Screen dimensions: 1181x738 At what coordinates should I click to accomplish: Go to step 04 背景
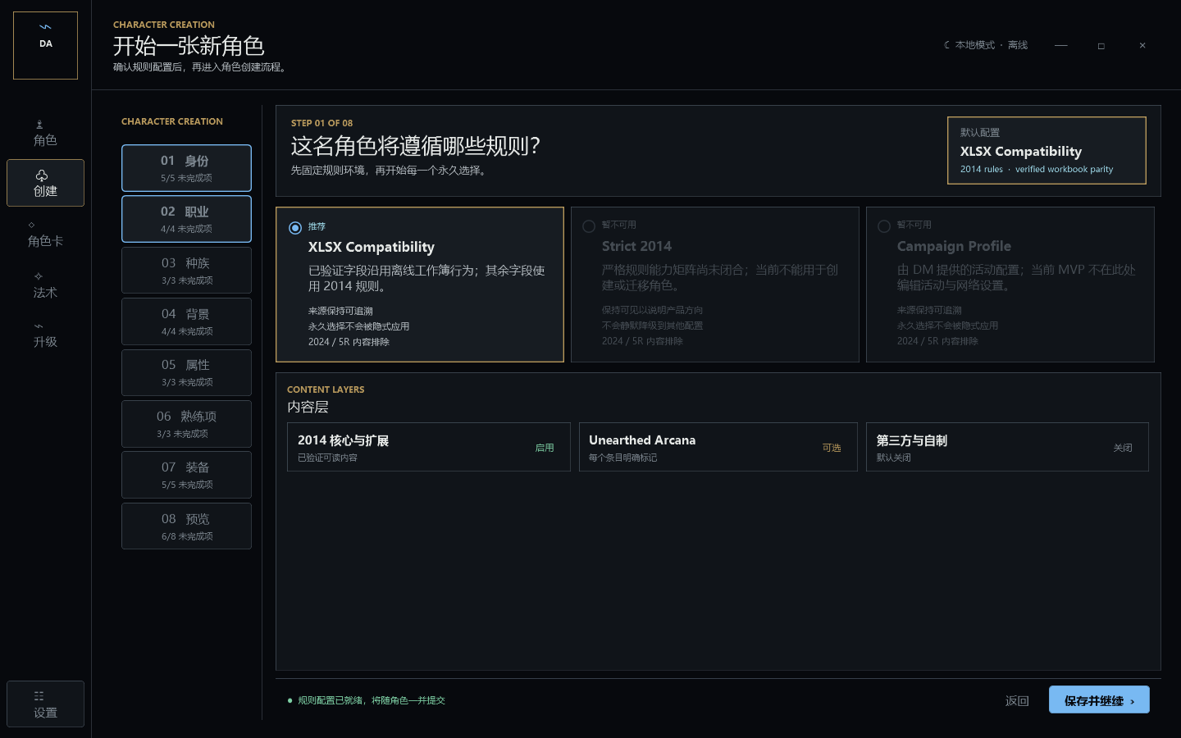(x=186, y=321)
